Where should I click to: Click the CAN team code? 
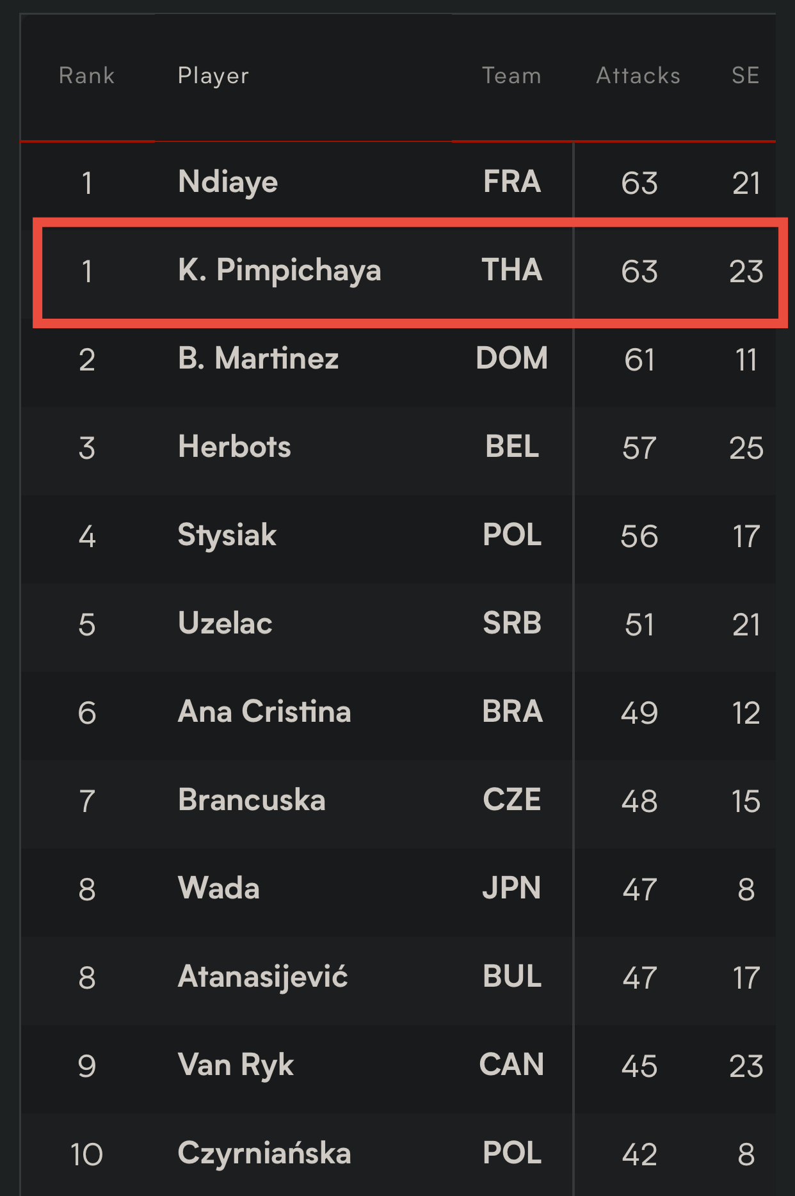(512, 1065)
